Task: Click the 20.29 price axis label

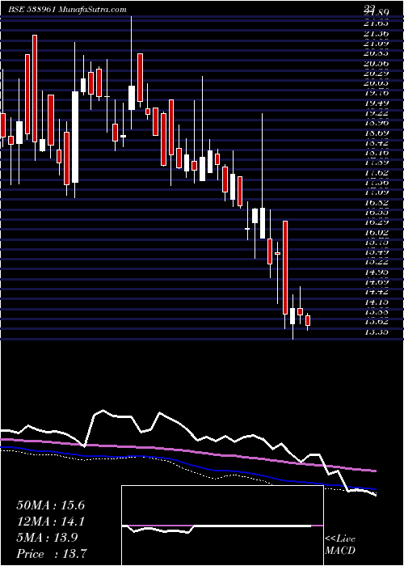Action: [x=377, y=73]
